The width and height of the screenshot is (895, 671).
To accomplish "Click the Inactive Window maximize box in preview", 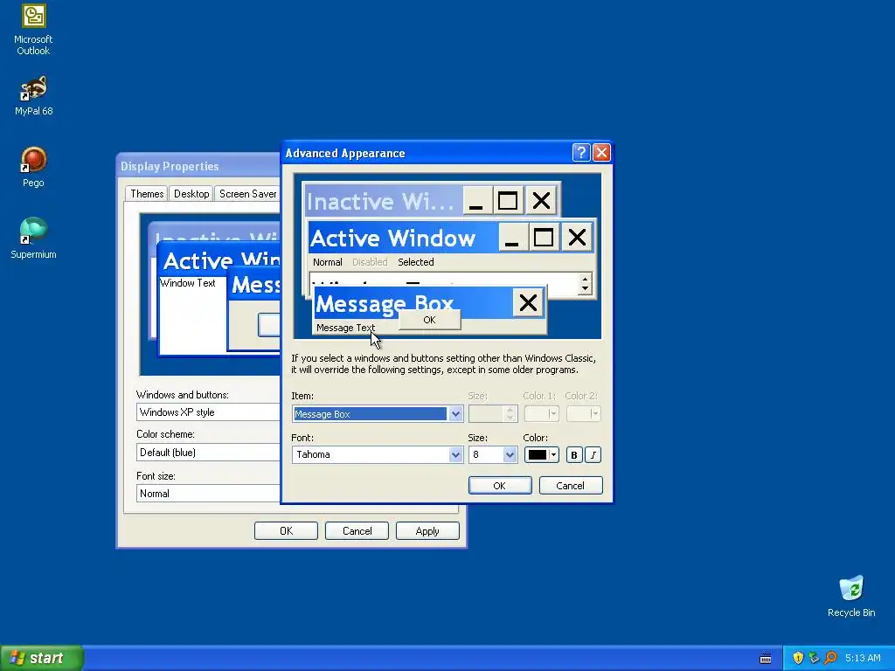I will [x=508, y=201].
